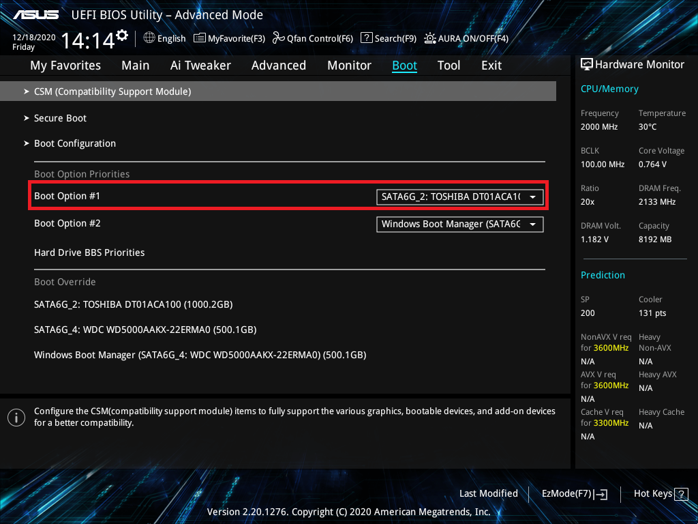Open the My Favorites tab
Viewport: 698px width, 524px height.
point(65,65)
